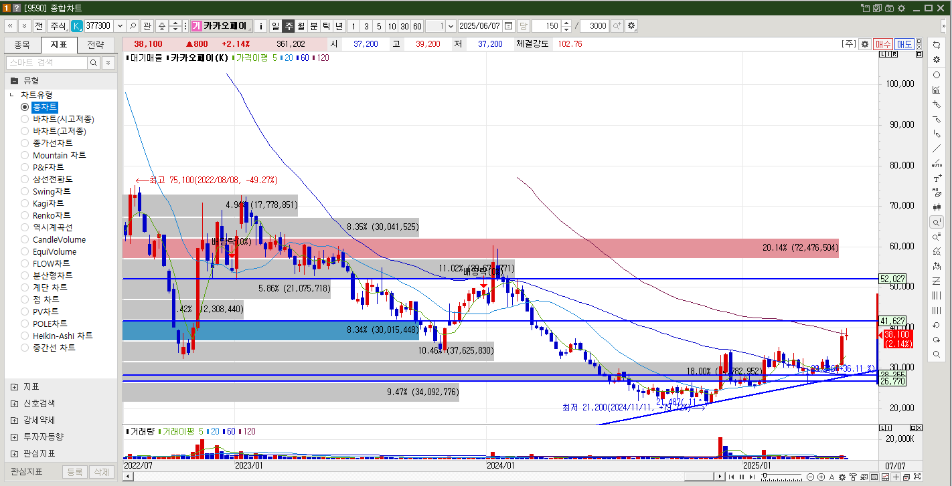Click the zoom-out minus circle icon
The image size is (952, 486).
(x=811, y=477)
